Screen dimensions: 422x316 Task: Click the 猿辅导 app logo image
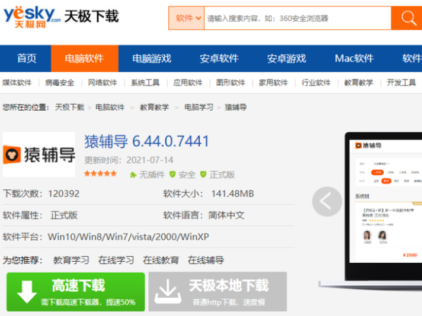pyautogui.click(x=39, y=154)
